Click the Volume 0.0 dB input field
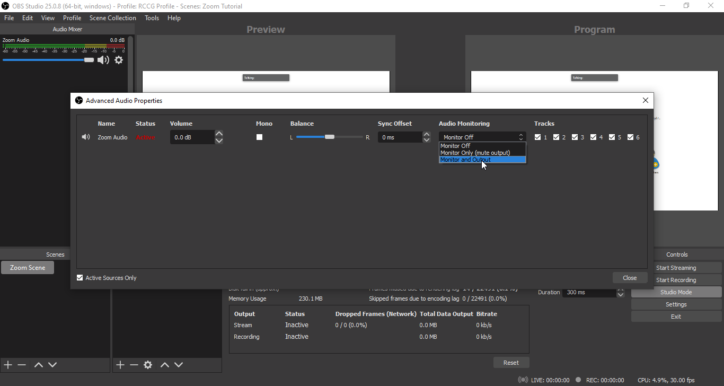724x386 pixels. [192, 137]
